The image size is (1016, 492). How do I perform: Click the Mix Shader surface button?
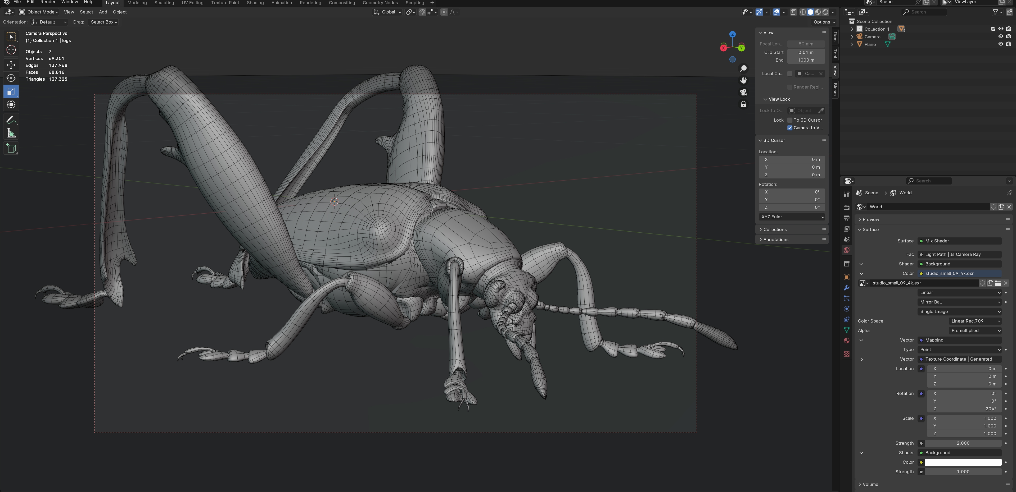tap(959, 241)
